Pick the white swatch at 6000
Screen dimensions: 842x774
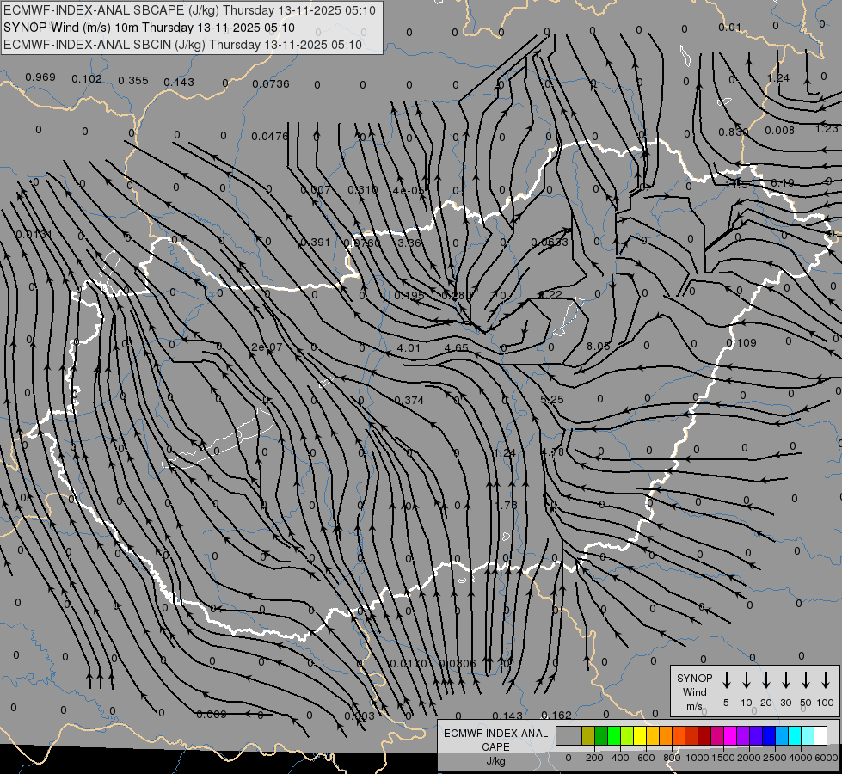click(820, 736)
